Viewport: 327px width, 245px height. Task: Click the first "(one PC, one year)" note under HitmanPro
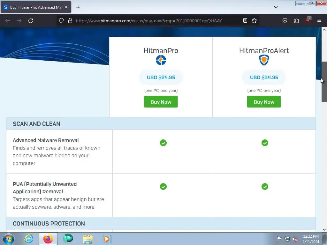(x=161, y=90)
